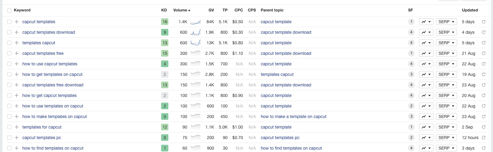
Task: Open trend chart dropdown for 'capcut templates'
Action: pos(426,22)
